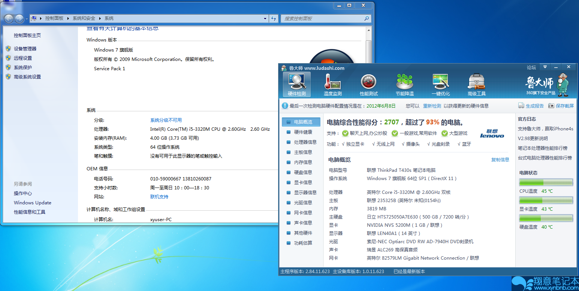The image size is (579, 291).
Task: Open the address bar history dropdown
Action: [x=265, y=18]
